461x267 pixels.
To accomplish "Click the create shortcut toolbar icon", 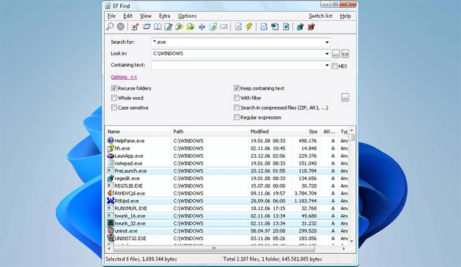I will (135, 27).
